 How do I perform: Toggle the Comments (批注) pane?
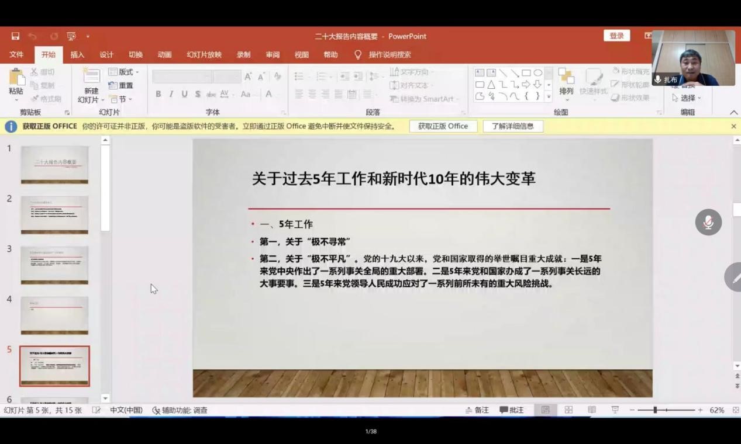pos(512,410)
